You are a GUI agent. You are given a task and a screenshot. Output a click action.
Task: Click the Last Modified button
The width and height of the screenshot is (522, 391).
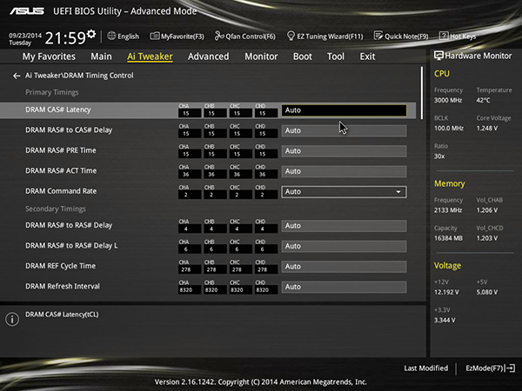(425, 368)
